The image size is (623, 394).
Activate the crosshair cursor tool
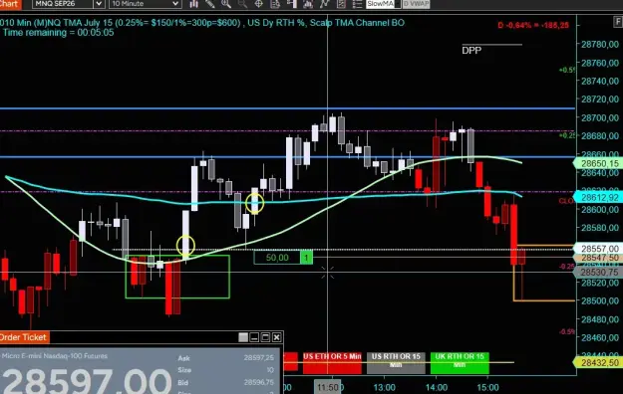pos(258,4)
